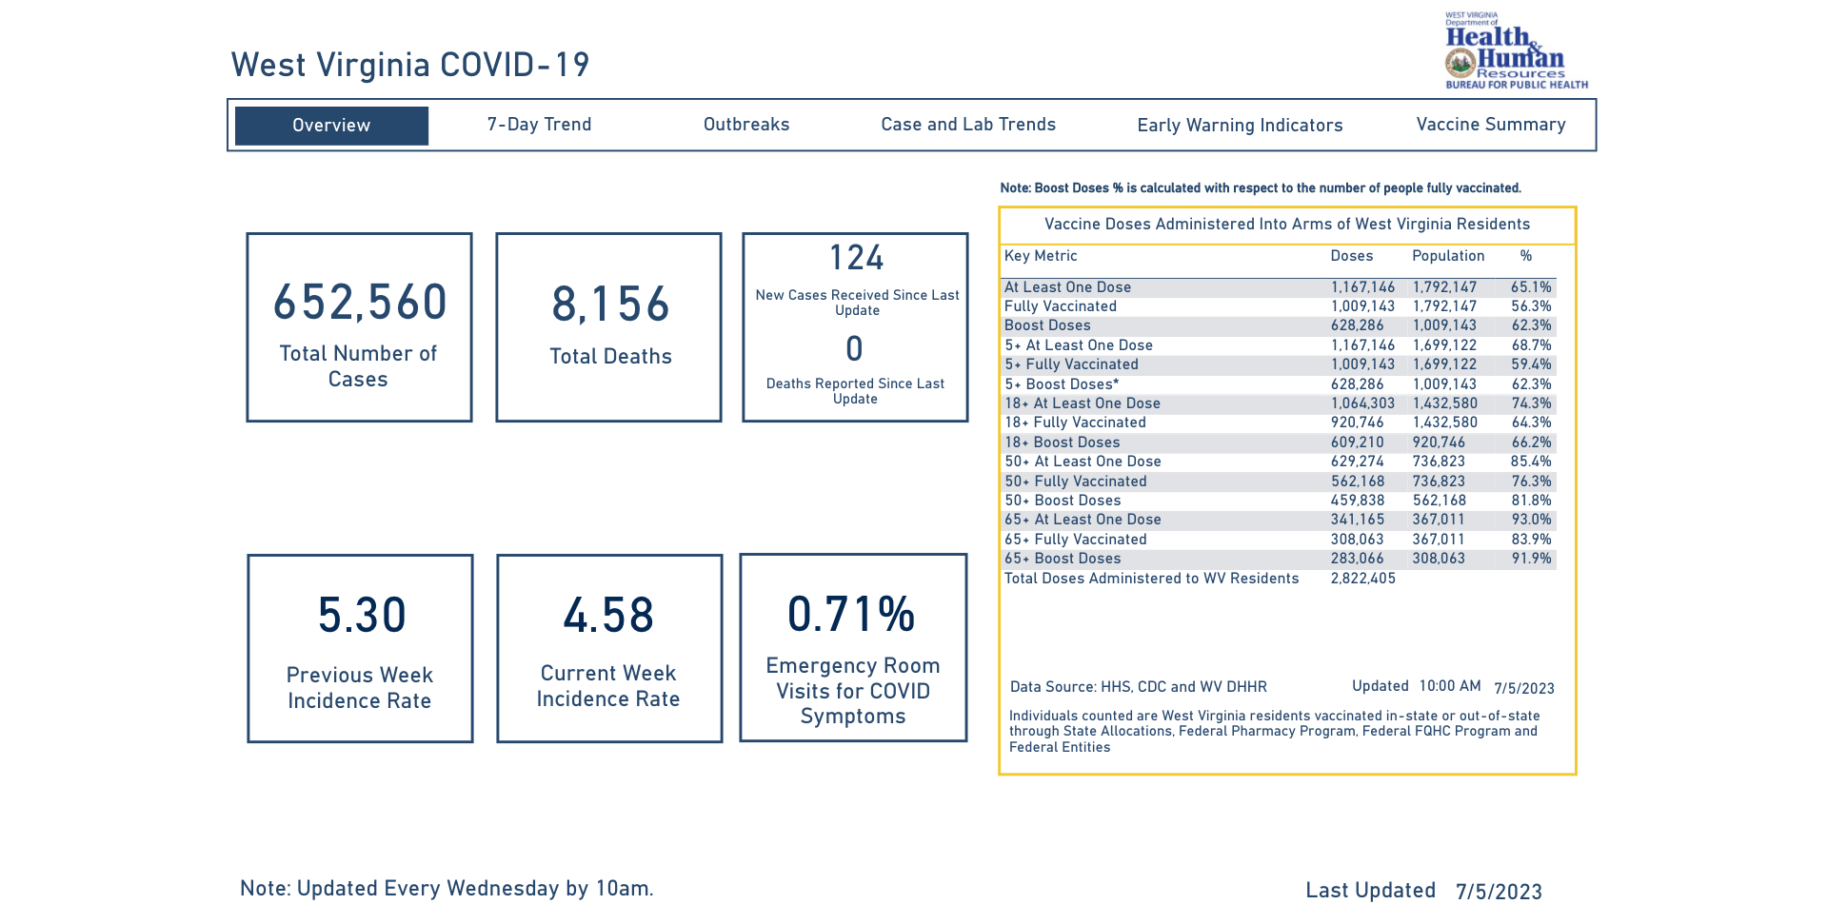Click Total Doses Administered to WV Residents

pos(1151,579)
